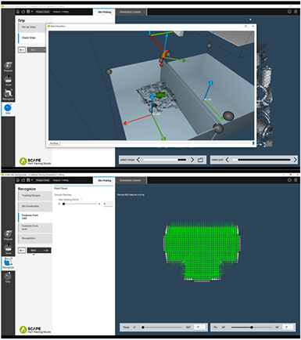The width and height of the screenshot is (301, 340).
Task: Click the Max Missing Points slider track
Action: coord(81,204)
